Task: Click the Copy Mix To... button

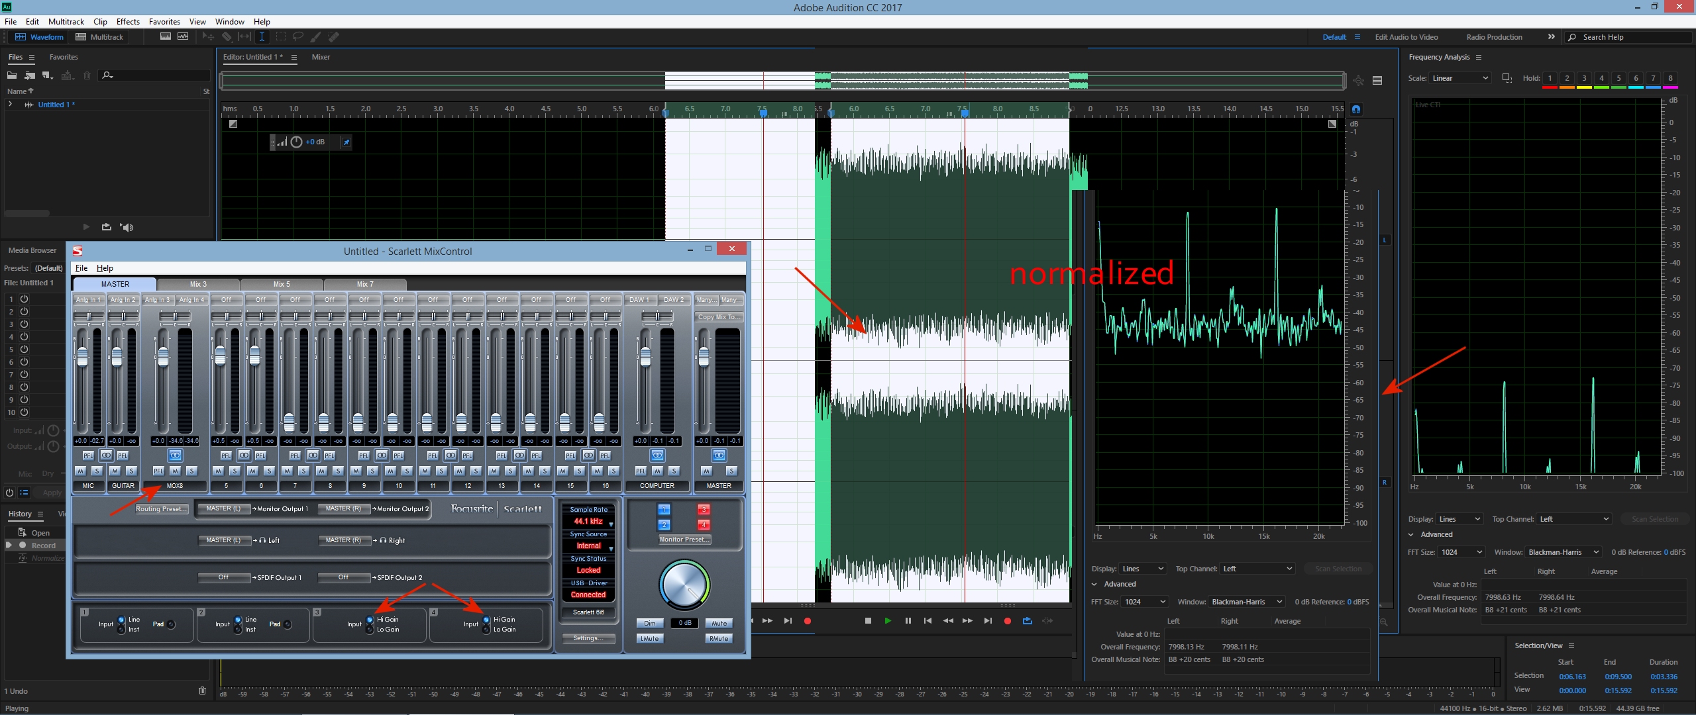Action: (719, 317)
